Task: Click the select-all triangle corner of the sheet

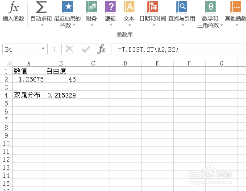Action: click(x=9, y=63)
